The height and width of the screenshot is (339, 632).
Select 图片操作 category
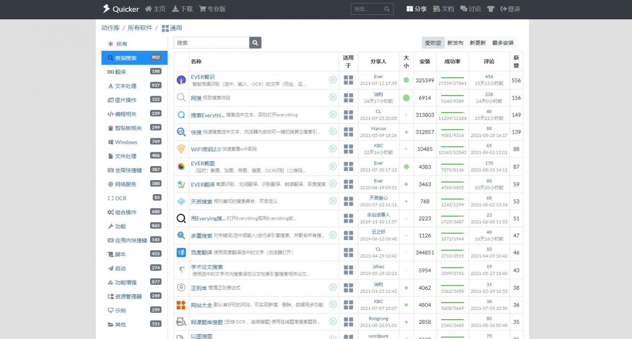click(134, 100)
